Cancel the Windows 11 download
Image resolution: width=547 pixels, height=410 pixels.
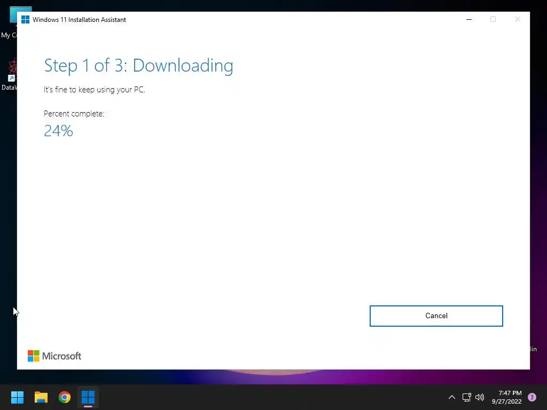[x=436, y=316]
